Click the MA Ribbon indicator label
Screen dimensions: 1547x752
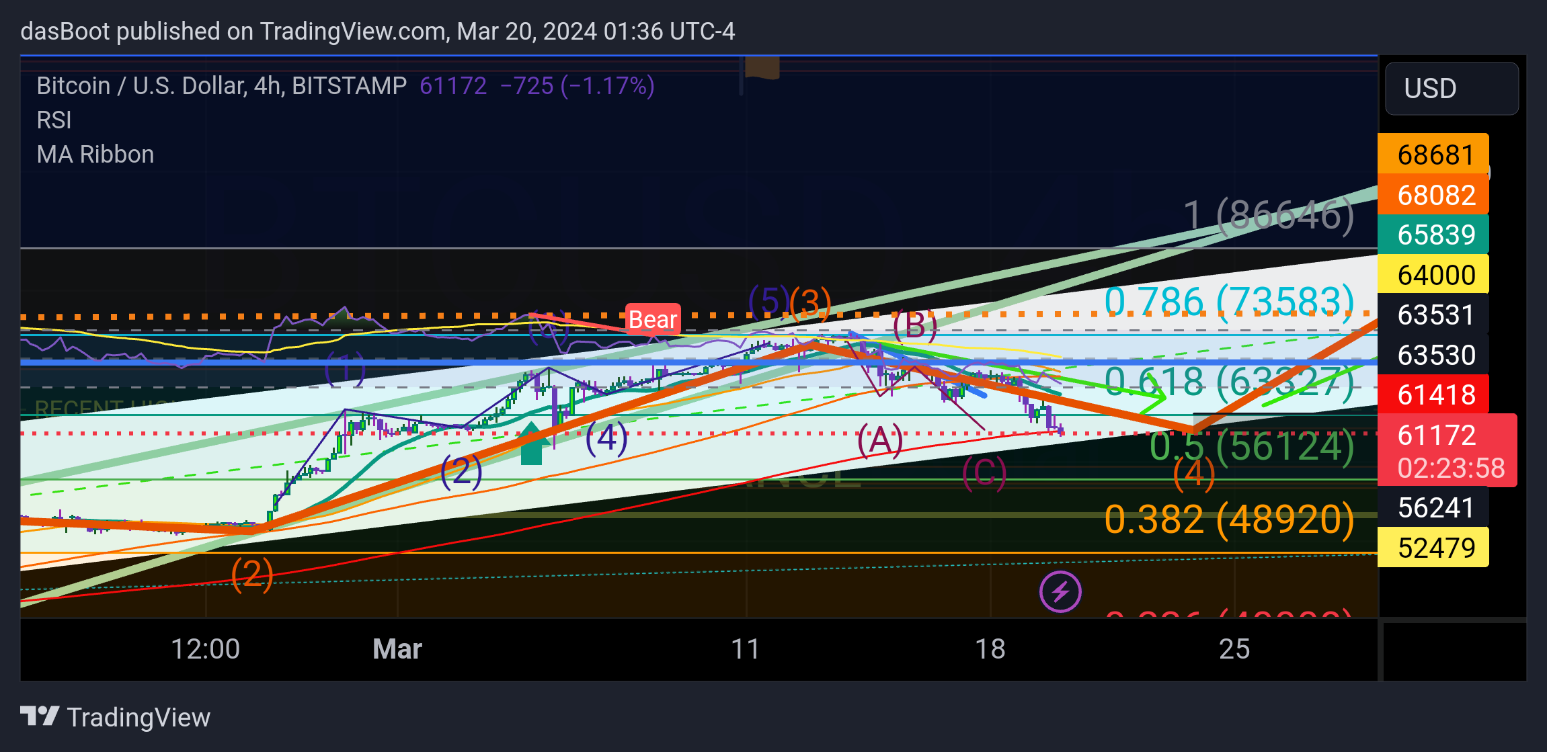point(95,154)
